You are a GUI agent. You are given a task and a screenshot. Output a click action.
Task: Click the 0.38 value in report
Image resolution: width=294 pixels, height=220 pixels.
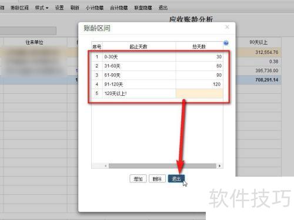[273, 62]
